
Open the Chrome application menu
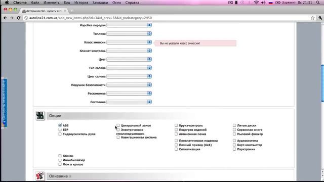(20, 3)
